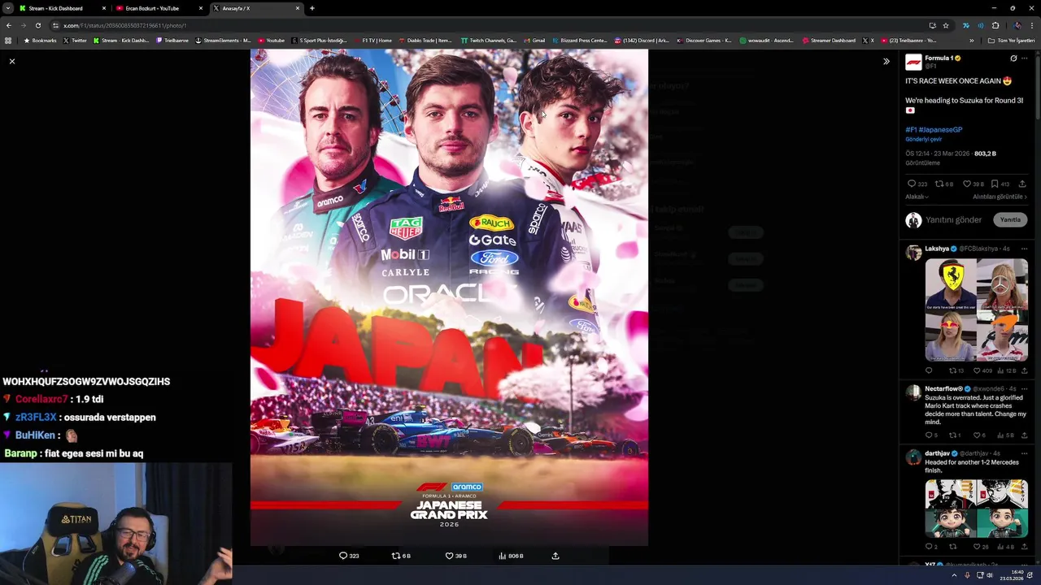1041x585 pixels.
Task: Open more options on Nectarflow's reply
Action: pyautogui.click(x=1025, y=389)
